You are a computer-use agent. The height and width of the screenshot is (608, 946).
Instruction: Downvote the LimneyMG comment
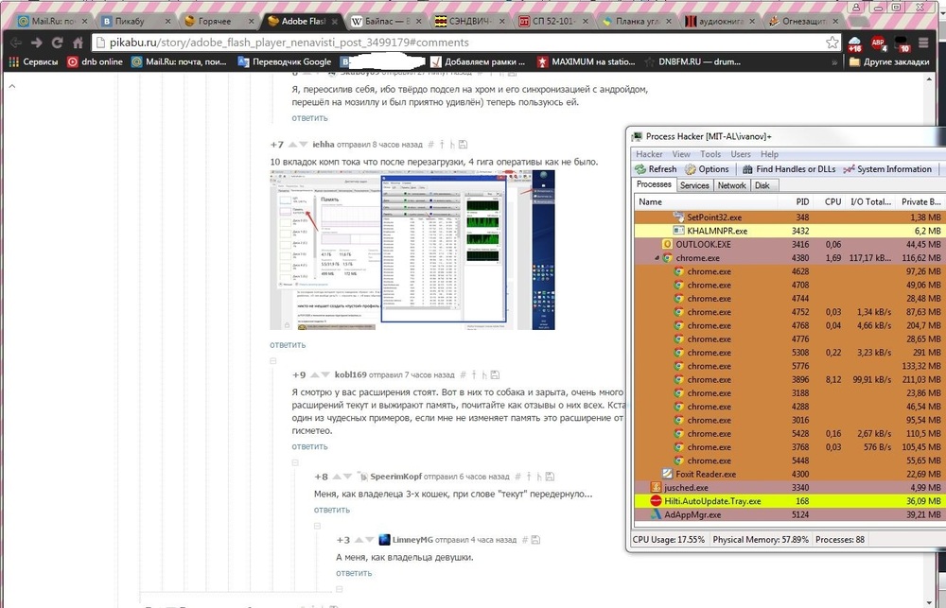point(370,540)
